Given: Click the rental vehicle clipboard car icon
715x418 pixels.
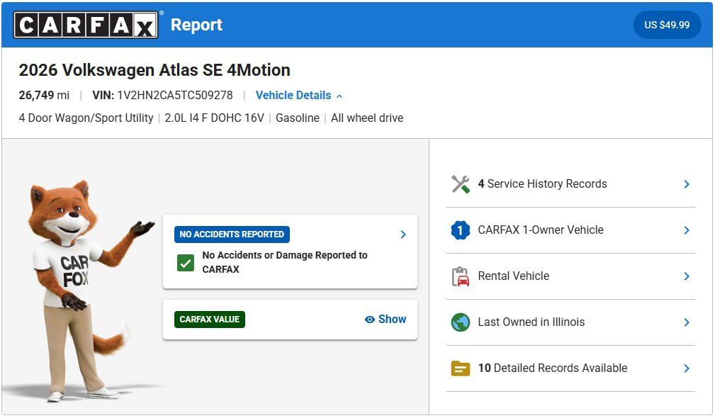Looking at the screenshot, I should click(460, 276).
